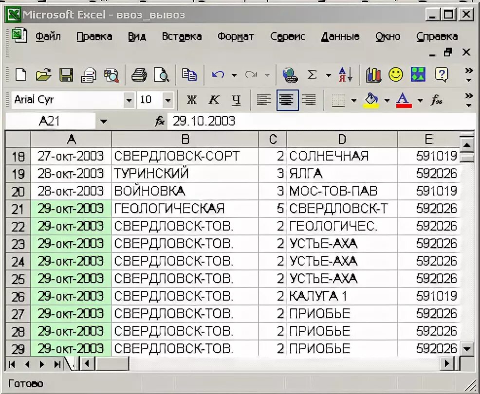
Task: Expand formatting toolbar options chevron
Action: point(469,100)
